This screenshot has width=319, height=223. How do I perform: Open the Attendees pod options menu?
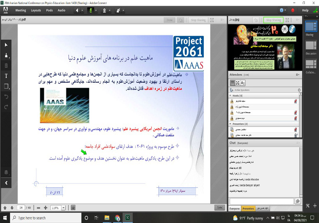coord(298,75)
